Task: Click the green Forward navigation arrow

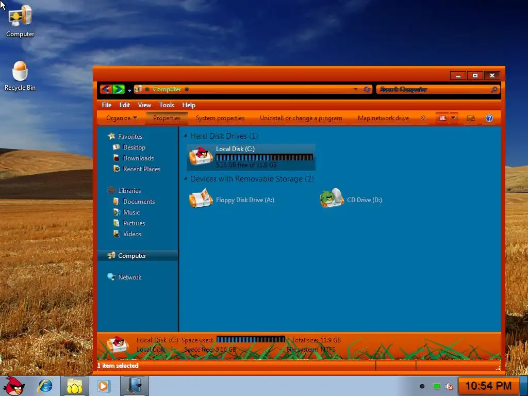Action: (118, 89)
